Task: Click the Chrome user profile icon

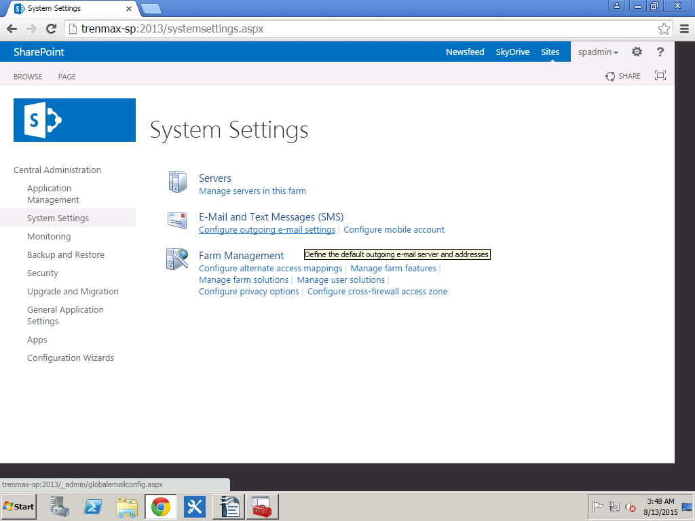Action: pyautogui.click(x=616, y=5)
